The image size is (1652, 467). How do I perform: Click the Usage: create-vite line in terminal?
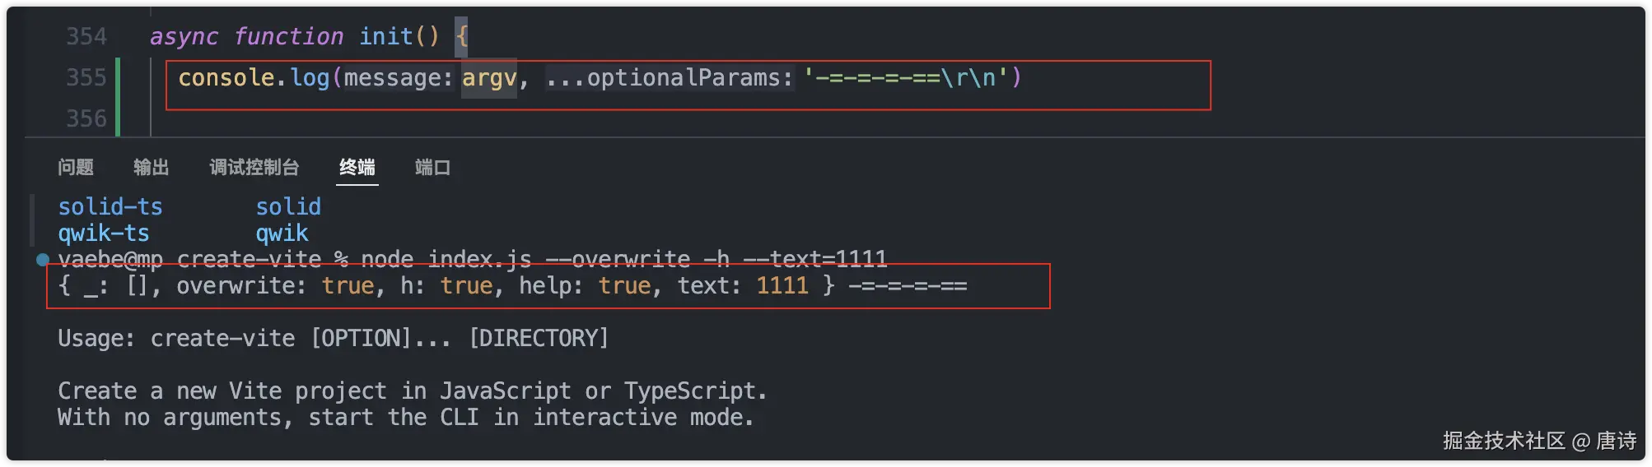(x=333, y=338)
